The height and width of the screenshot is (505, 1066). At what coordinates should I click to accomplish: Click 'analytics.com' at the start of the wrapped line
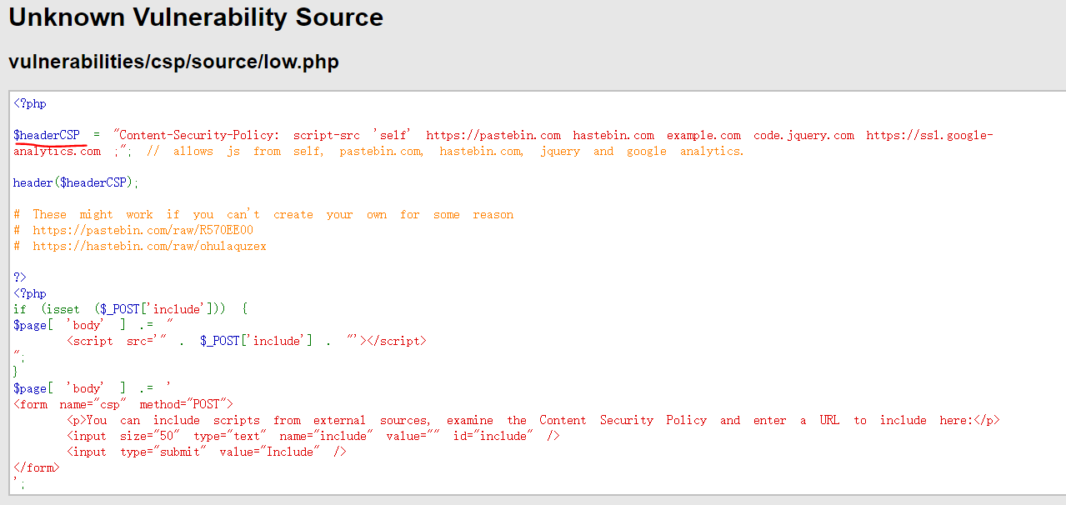pos(57,151)
